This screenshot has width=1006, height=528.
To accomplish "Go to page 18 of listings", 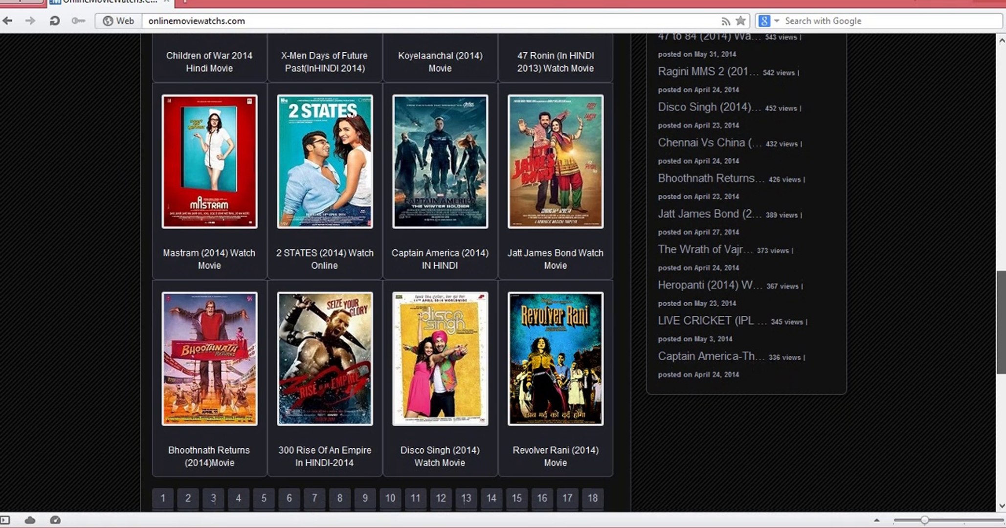I will (592, 498).
